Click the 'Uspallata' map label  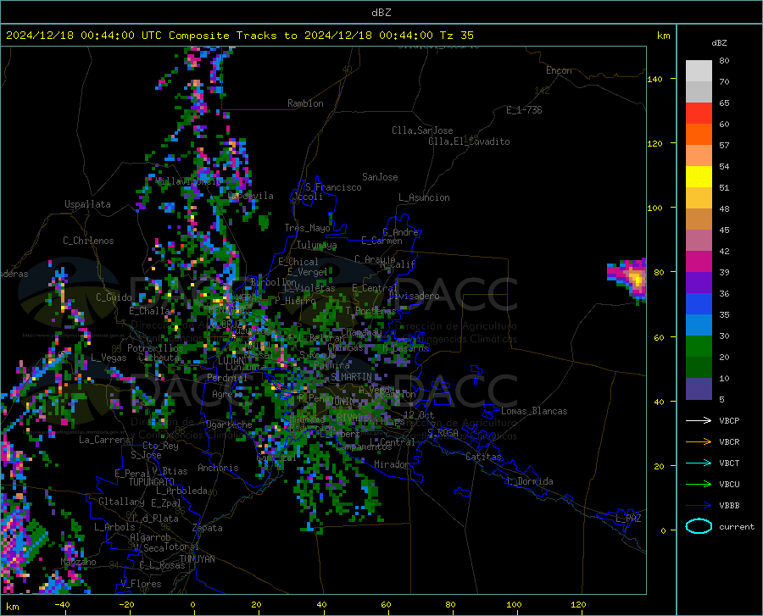pyautogui.click(x=87, y=204)
